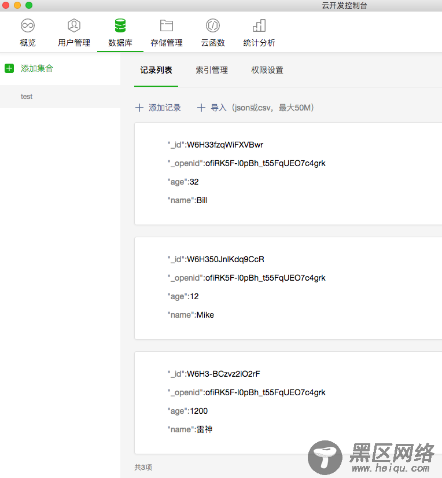Click the _openid value in Bill's record
Screen dimensions: 442x478
click(265, 163)
